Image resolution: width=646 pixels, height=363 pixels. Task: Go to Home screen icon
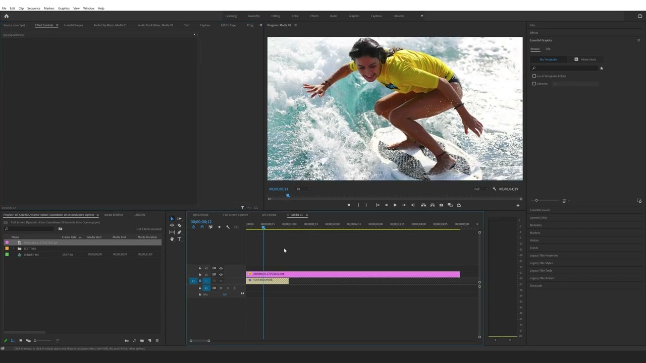coord(6,16)
